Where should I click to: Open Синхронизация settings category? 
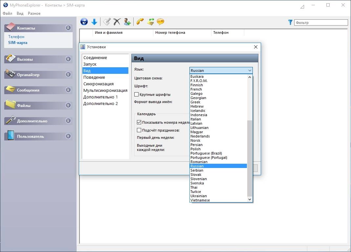(105, 84)
